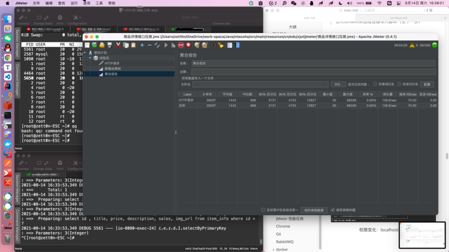Click the 浏览... button beside the file name field
The image size is (449, 252).
pyautogui.click(x=338, y=84)
